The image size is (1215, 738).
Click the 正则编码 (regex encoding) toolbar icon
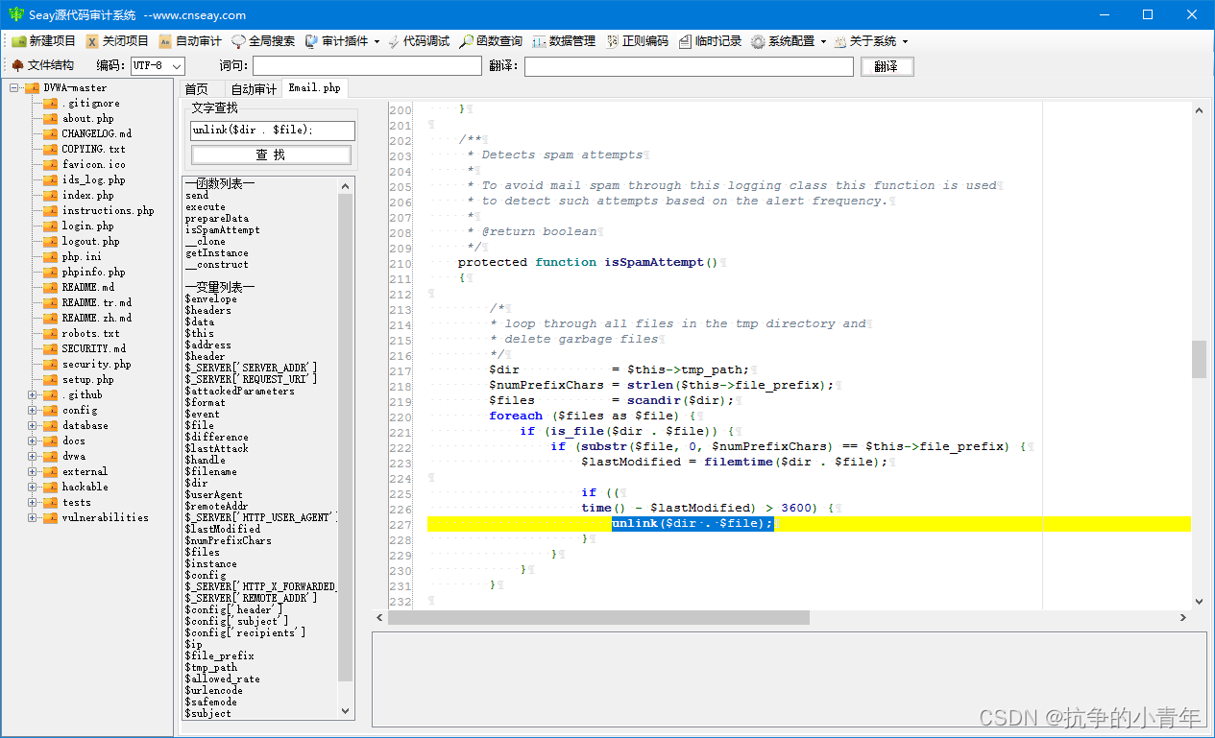613,41
